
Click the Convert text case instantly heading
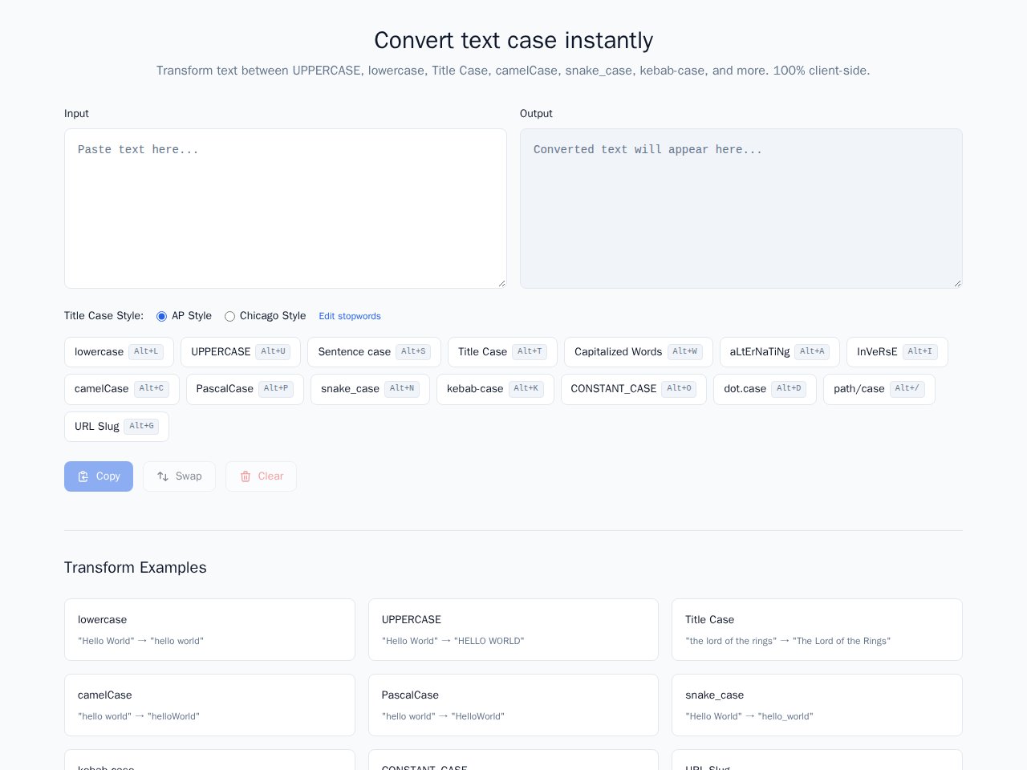coord(513,40)
